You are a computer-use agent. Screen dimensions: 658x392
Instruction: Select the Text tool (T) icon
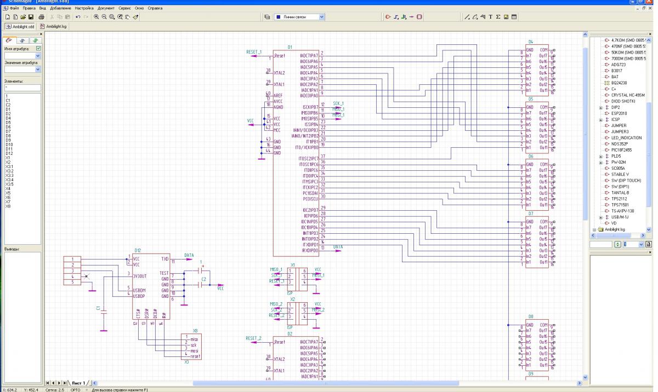point(490,17)
